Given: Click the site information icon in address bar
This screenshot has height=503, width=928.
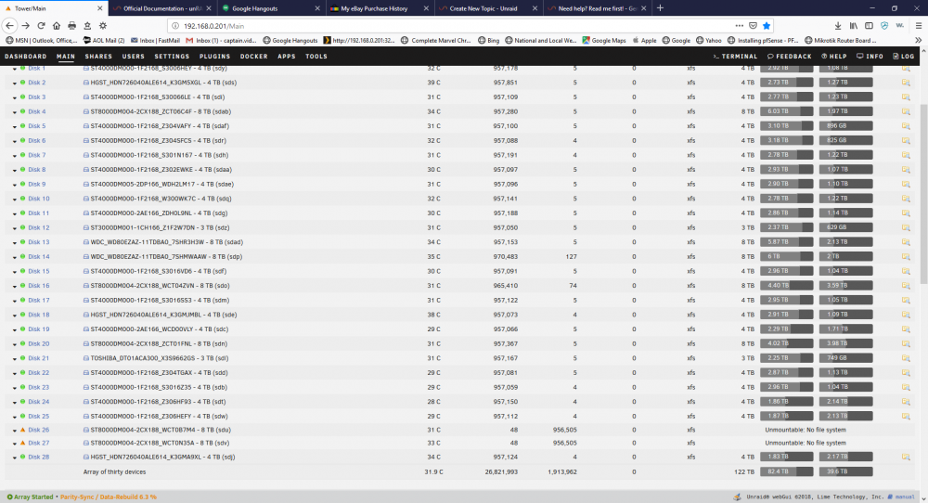Looking at the screenshot, I should tap(175, 26).
